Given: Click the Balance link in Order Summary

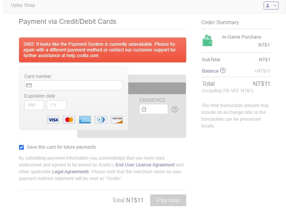Looking at the screenshot, I should point(210,71).
